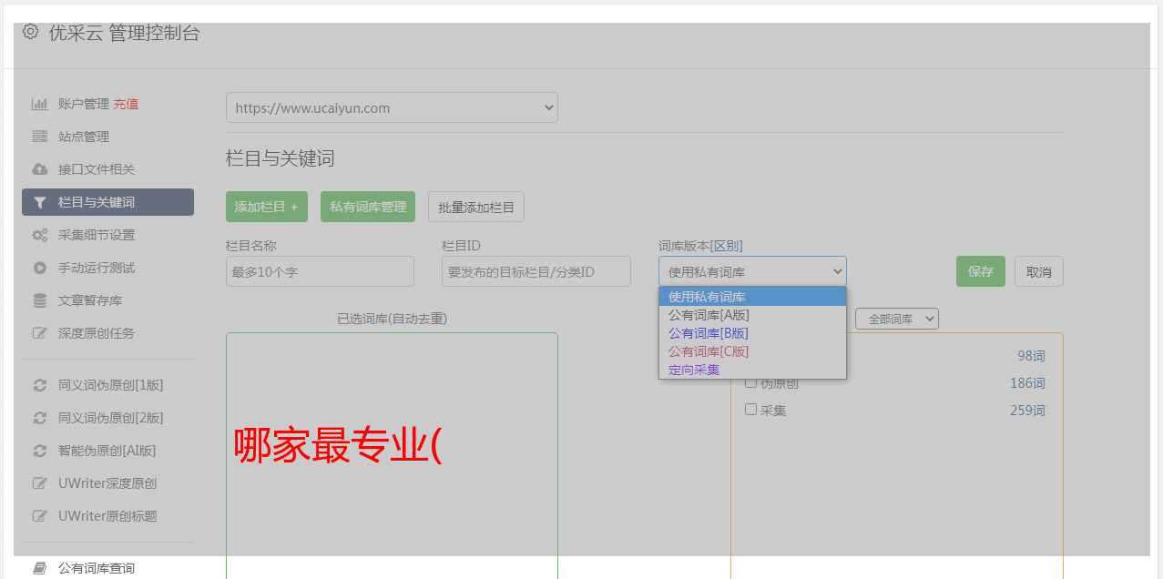Click the 栏目与关键词 page heading
The height and width of the screenshot is (579, 1163).
click(281, 158)
